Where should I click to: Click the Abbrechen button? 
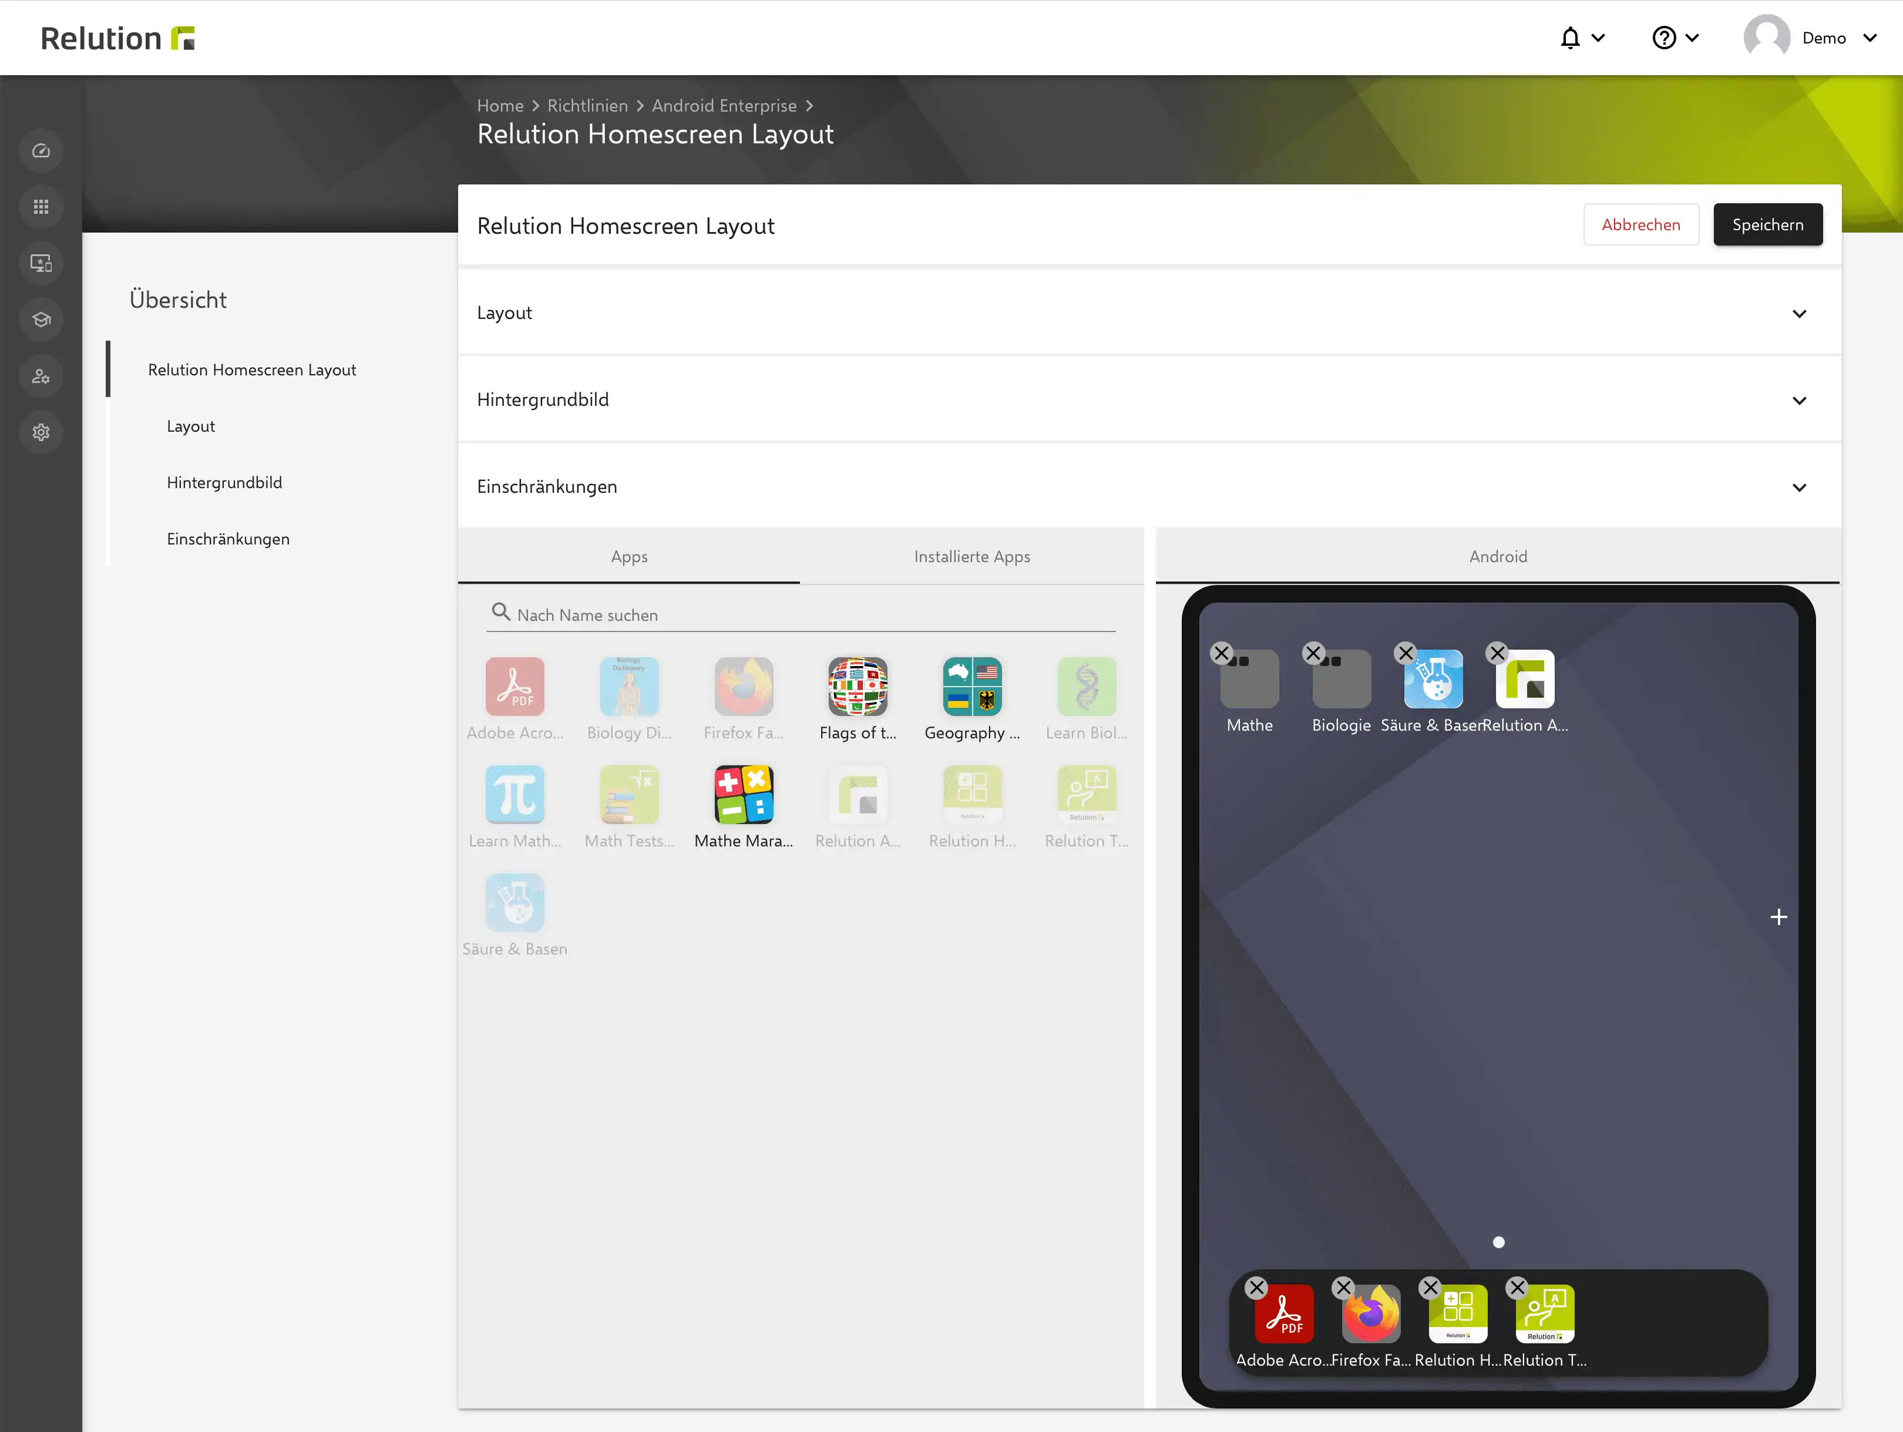click(1640, 224)
